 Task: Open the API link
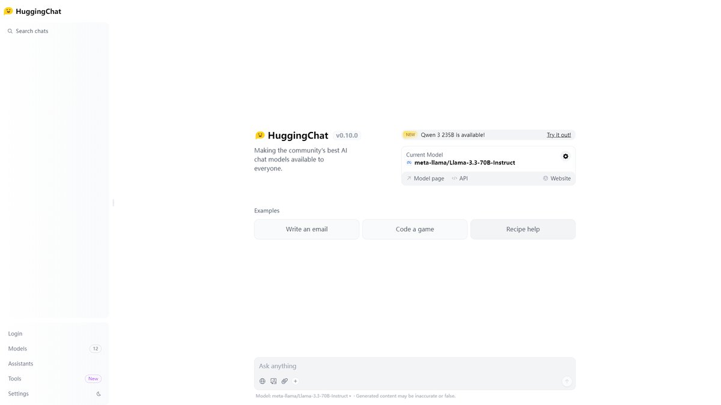460,178
